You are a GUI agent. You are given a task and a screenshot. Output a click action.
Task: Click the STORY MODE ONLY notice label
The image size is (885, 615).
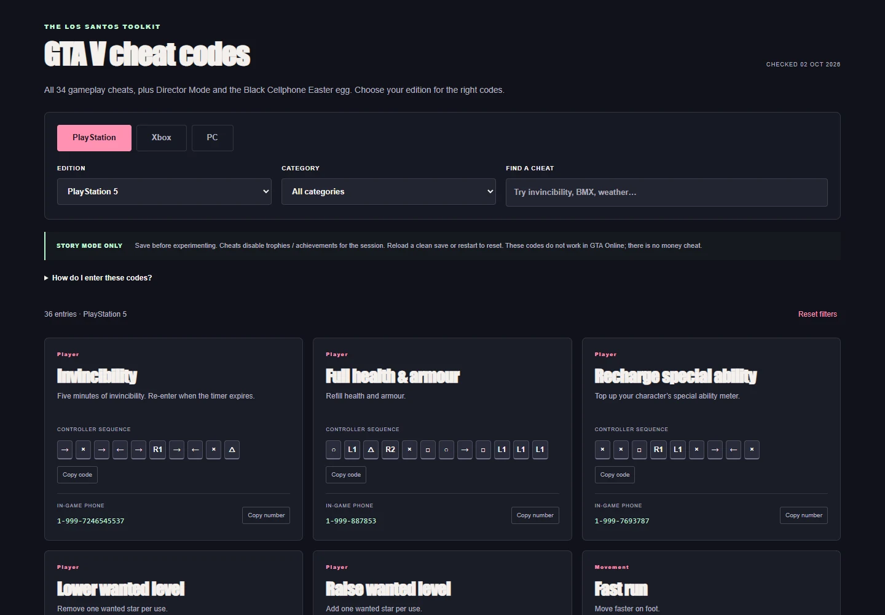(x=89, y=246)
